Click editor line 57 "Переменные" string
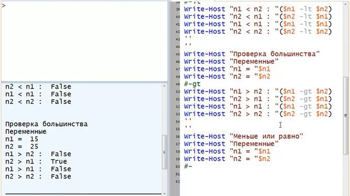 [x=254, y=144]
